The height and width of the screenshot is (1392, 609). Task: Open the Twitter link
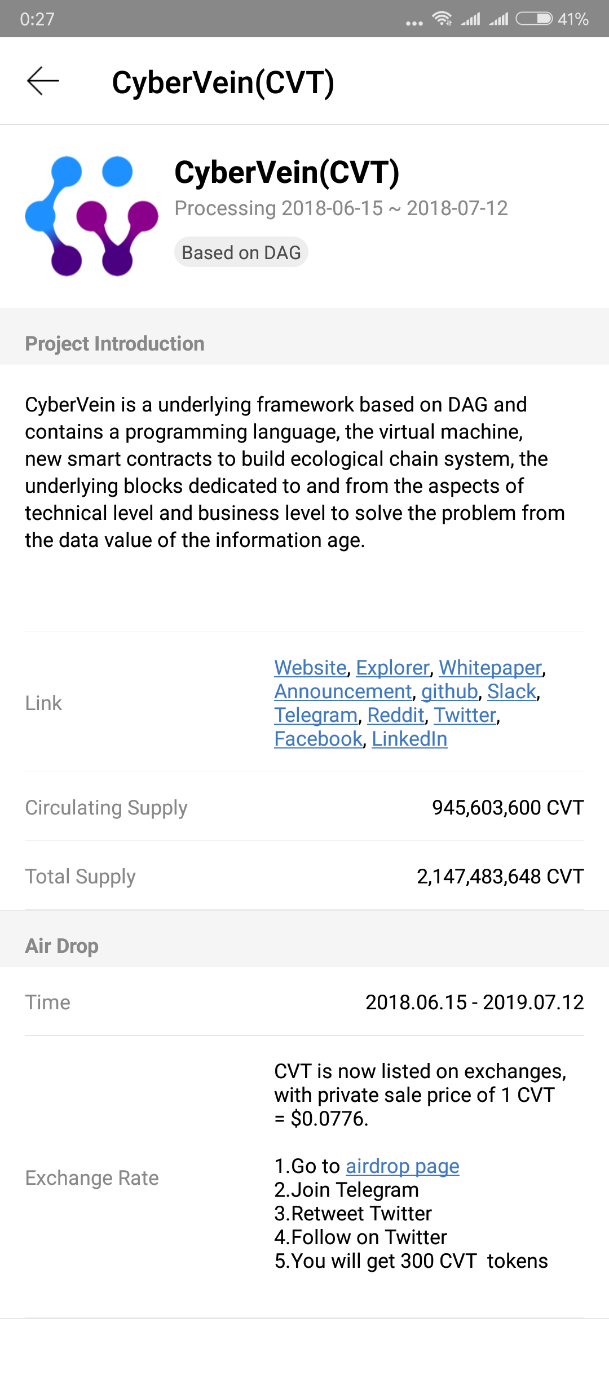[465, 715]
